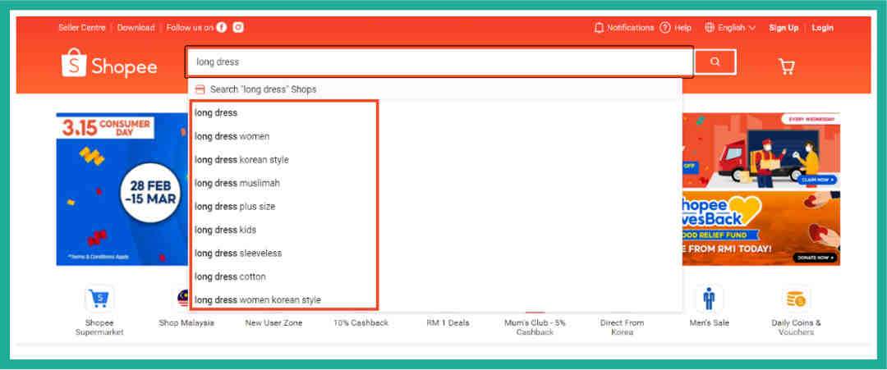Open the 3.15 Consumer Day banner

122,190
